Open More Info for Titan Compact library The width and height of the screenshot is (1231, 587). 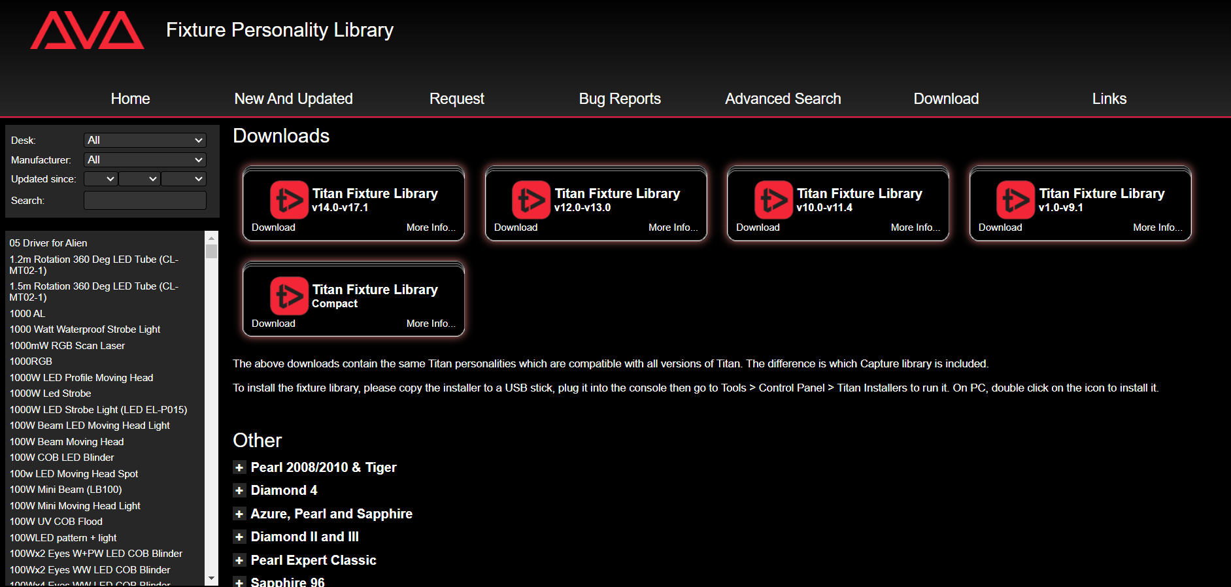click(x=430, y=324)
